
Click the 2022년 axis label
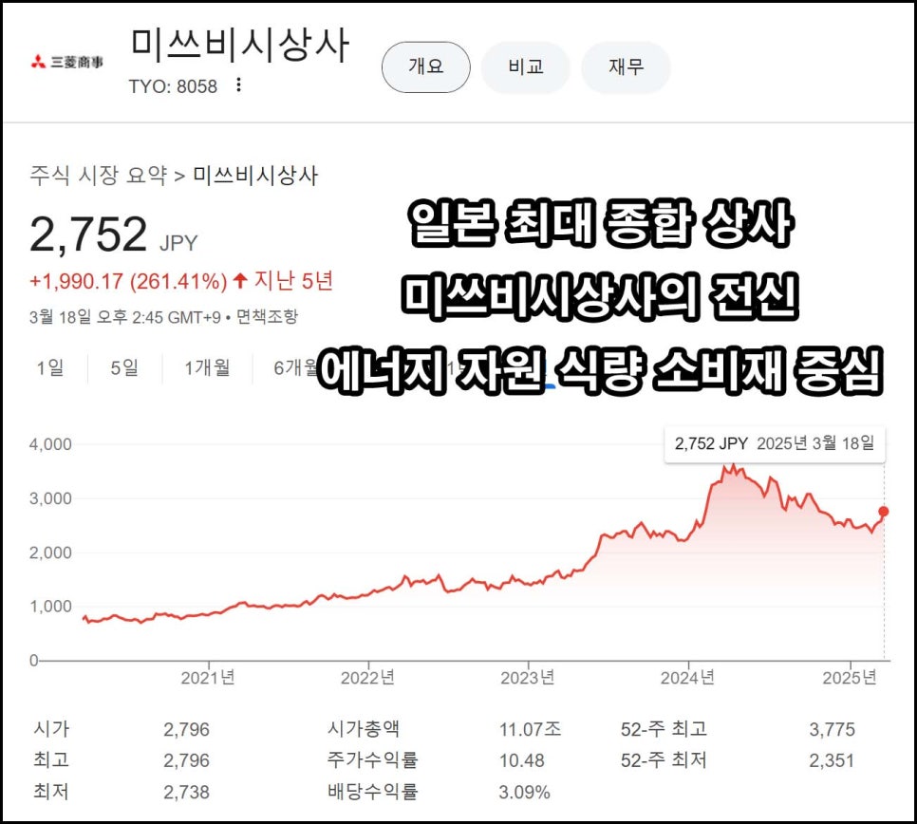coord(367,678)
